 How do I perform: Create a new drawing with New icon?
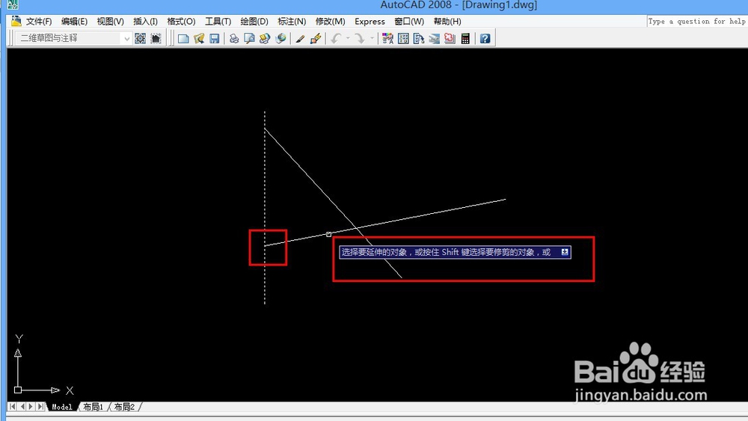coord(183,39)
